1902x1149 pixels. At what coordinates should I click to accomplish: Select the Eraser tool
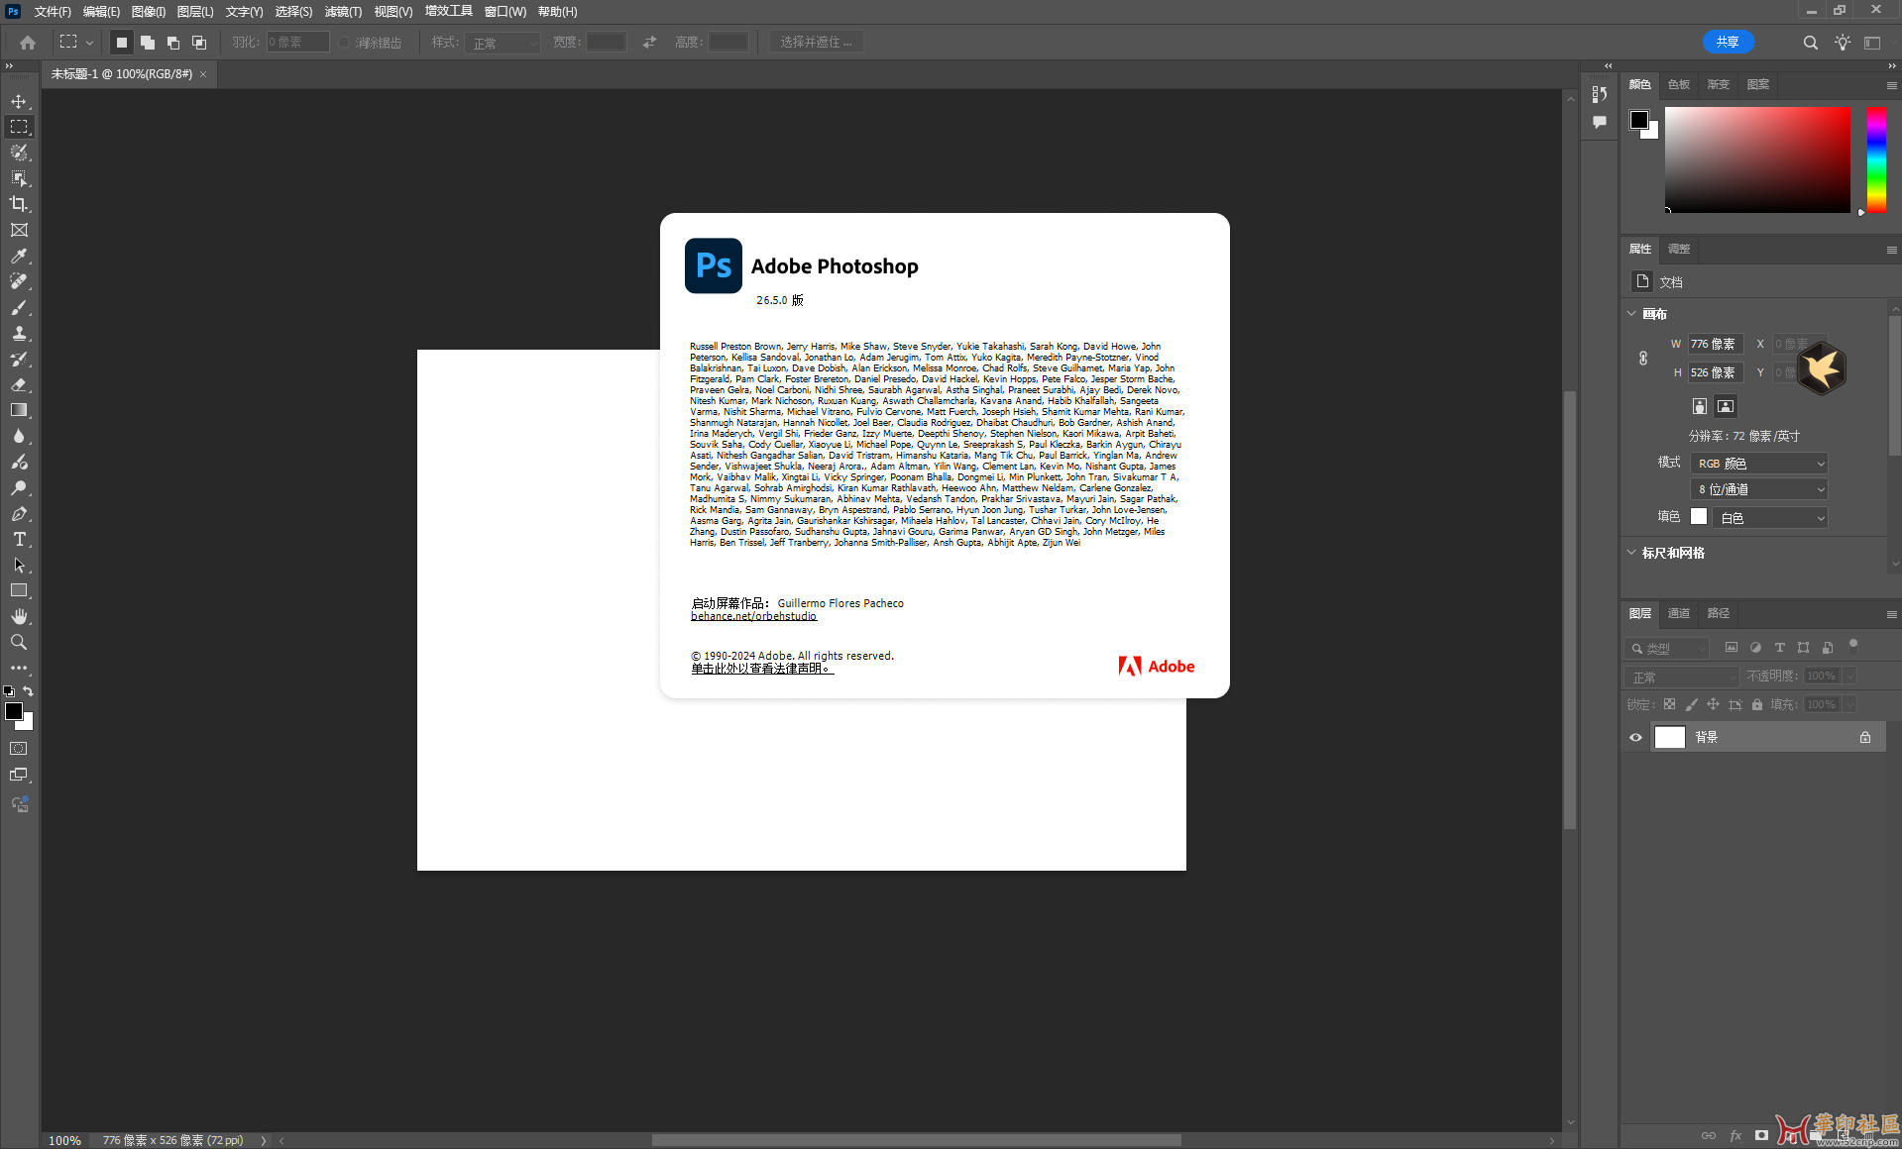pyautogui.click(x=19, y=384)
